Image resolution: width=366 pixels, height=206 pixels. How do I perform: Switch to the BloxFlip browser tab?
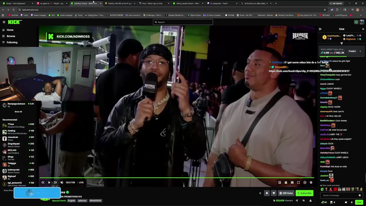coord(120,3)
